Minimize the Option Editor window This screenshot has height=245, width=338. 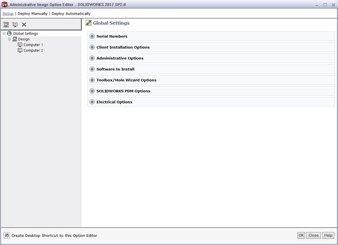317,5
